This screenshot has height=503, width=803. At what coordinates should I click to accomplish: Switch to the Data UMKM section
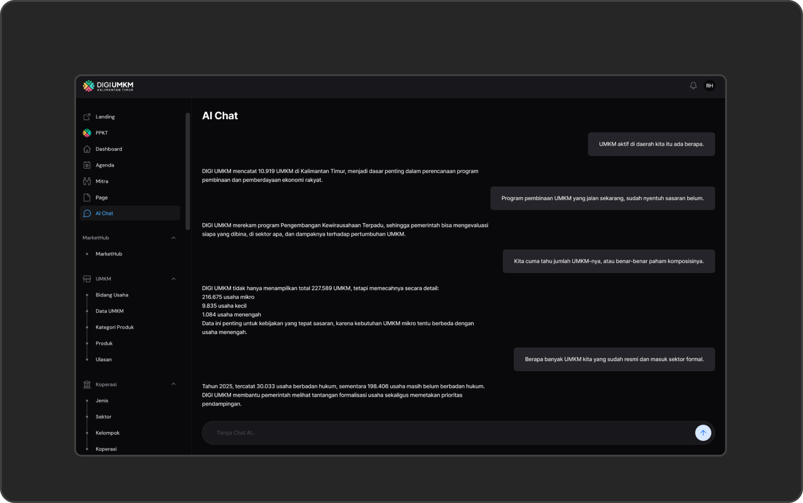(109, 311)
